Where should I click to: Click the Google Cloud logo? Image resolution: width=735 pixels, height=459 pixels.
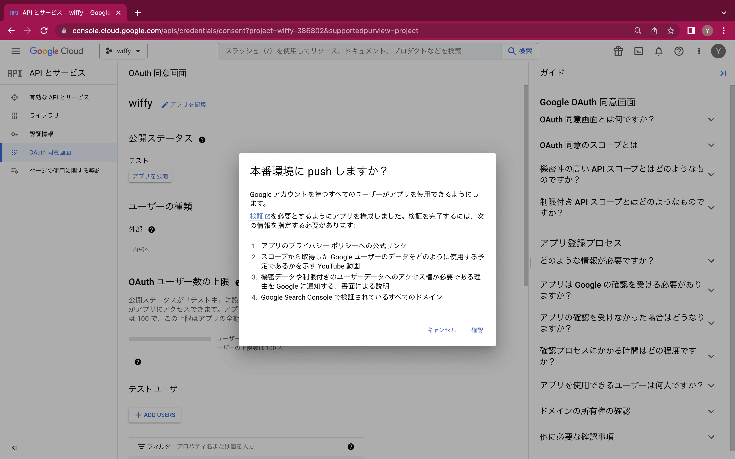pyautogui.click(x=56, y=51)
